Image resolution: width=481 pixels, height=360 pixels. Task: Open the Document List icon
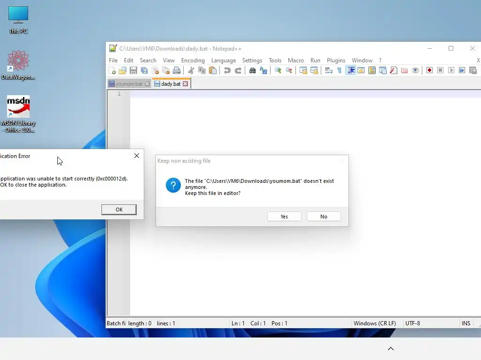click(x=383, y=70)
